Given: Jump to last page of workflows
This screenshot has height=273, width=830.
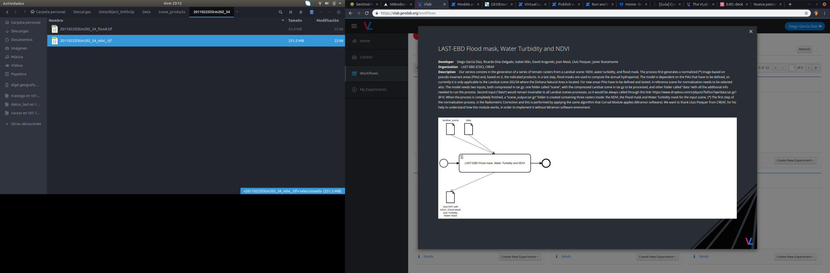Looking at the screenshot, I should point(815,68).
